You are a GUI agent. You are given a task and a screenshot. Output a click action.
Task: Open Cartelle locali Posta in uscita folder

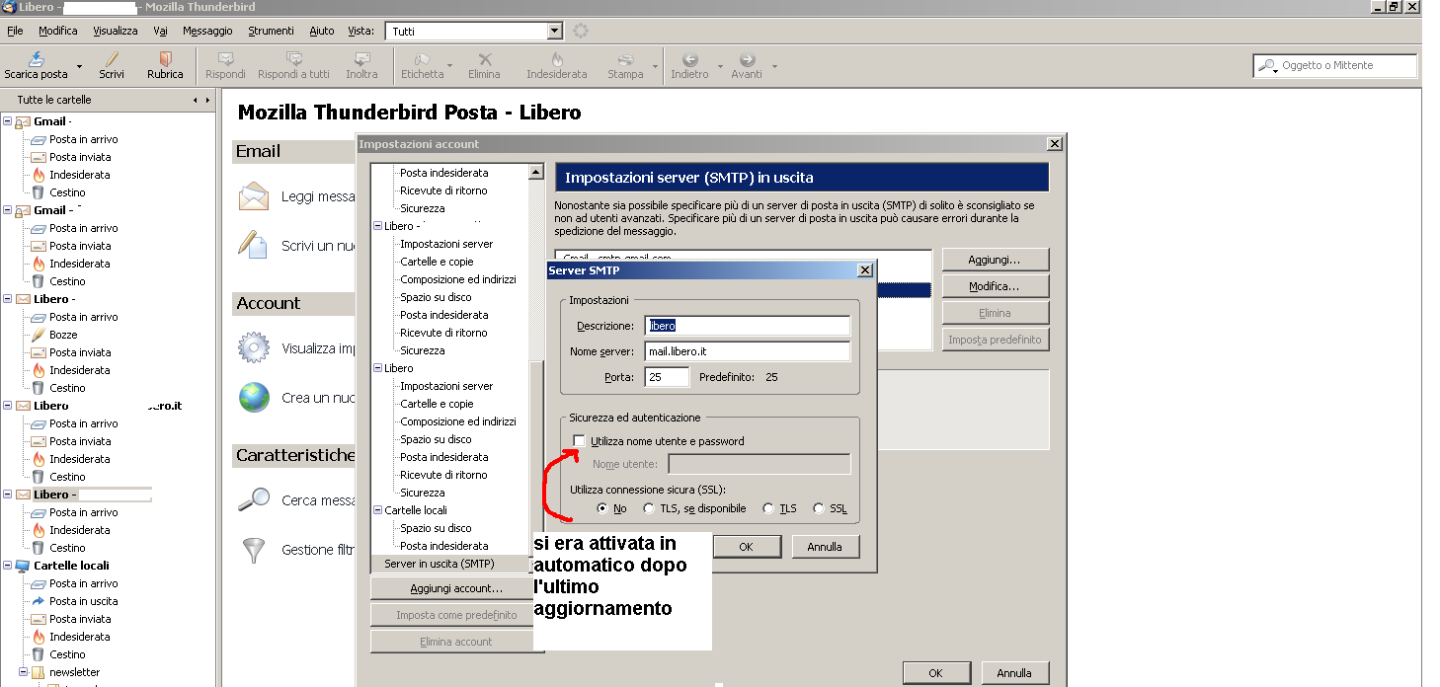coord(83,601)
